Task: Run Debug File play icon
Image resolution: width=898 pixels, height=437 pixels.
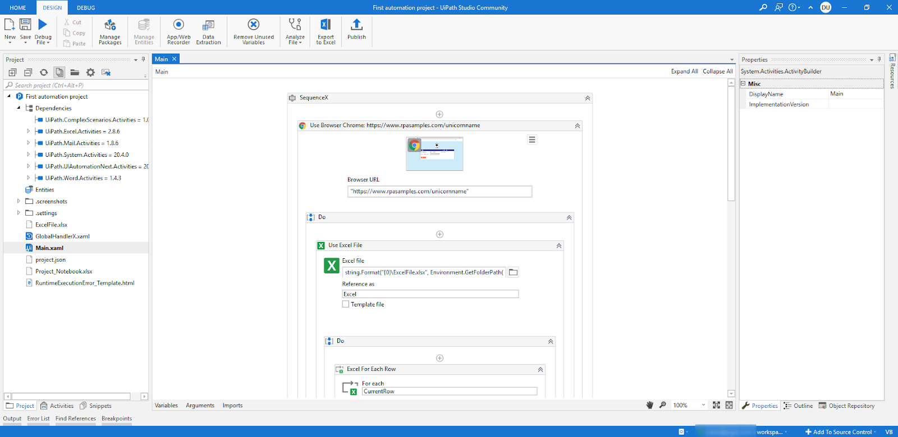Action: [43, 25]
